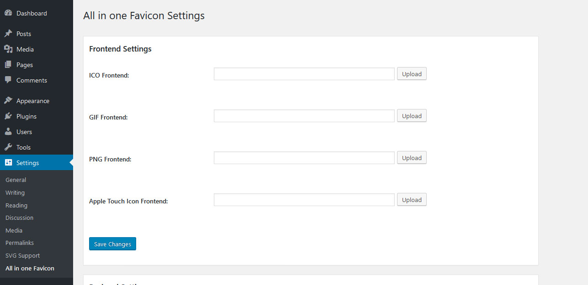Click the GIF Frontend label
Viewport: 588px width, 285px height.
point(108,117)
